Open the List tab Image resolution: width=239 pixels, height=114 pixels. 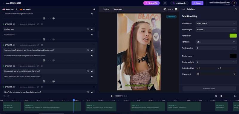(183, 9)
